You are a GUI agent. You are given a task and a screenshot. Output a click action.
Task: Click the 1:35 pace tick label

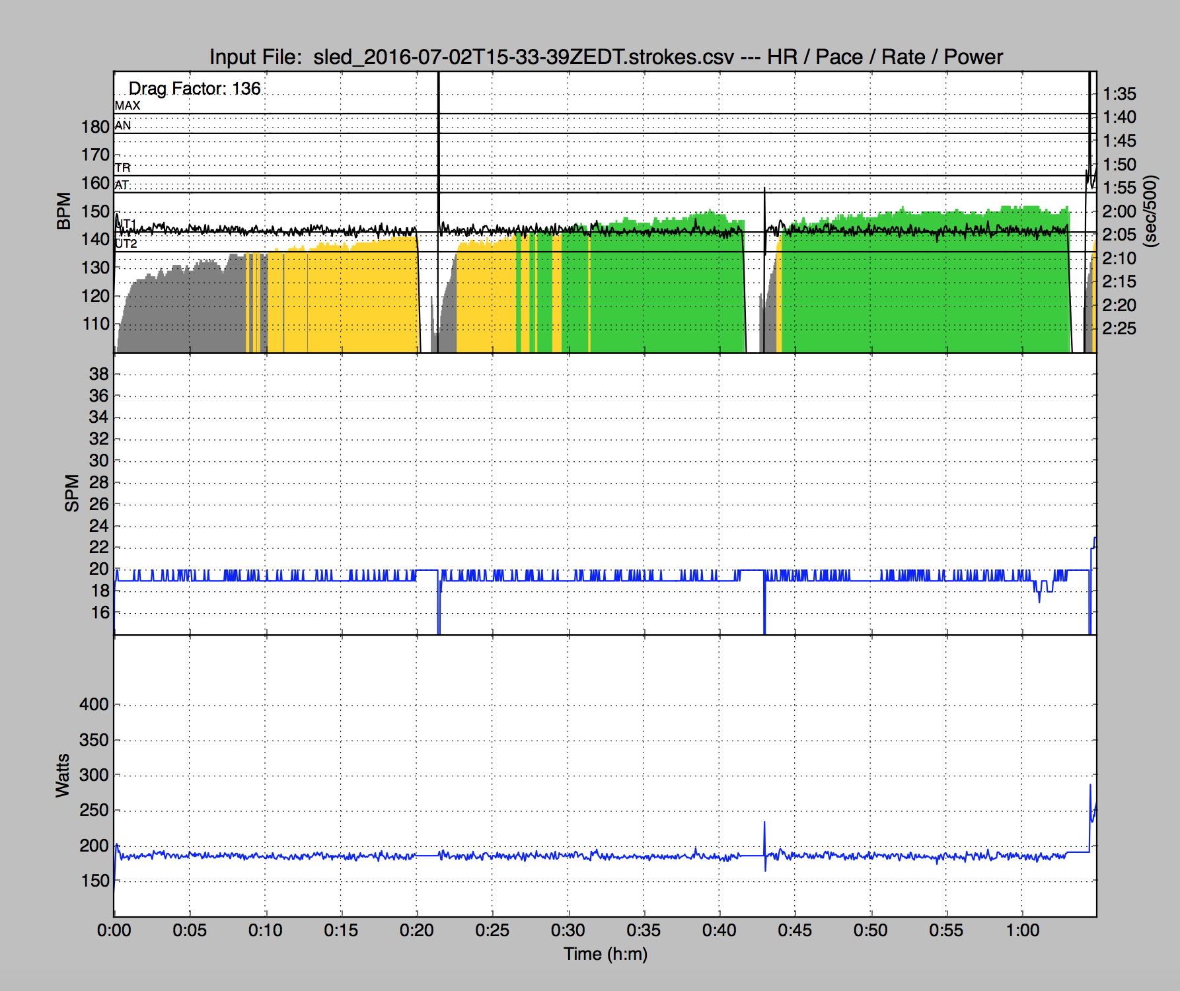tap(1119, 94)
